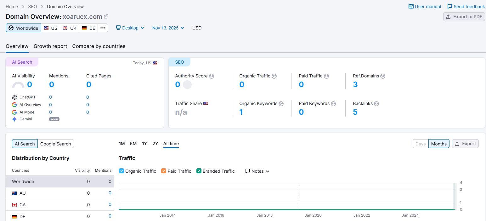The height and width of the screenshot is (221, 486).
Task: Open the Nov 13, 2025 date dropdown
Action: click(x=168, y=28)
